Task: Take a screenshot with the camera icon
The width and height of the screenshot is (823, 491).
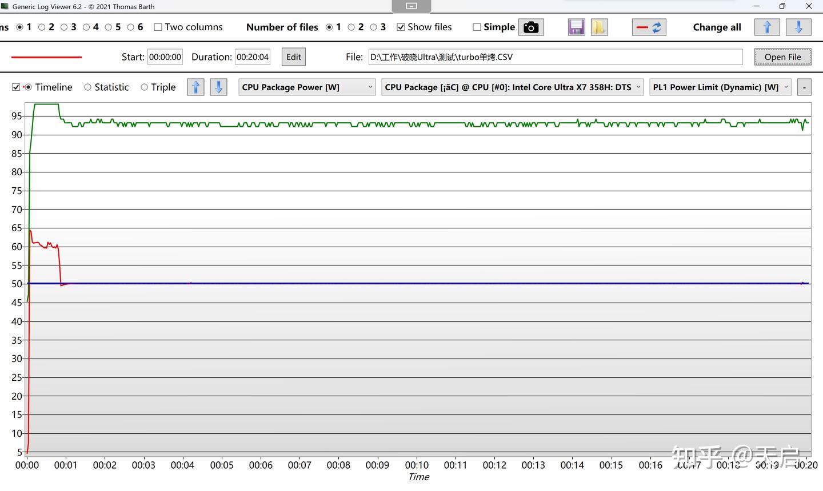Action: (x=531, y=27)
